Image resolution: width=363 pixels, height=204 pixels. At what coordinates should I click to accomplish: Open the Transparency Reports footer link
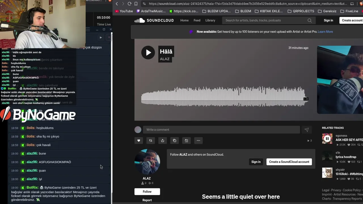pyautogui.click(x=347, y=199)
